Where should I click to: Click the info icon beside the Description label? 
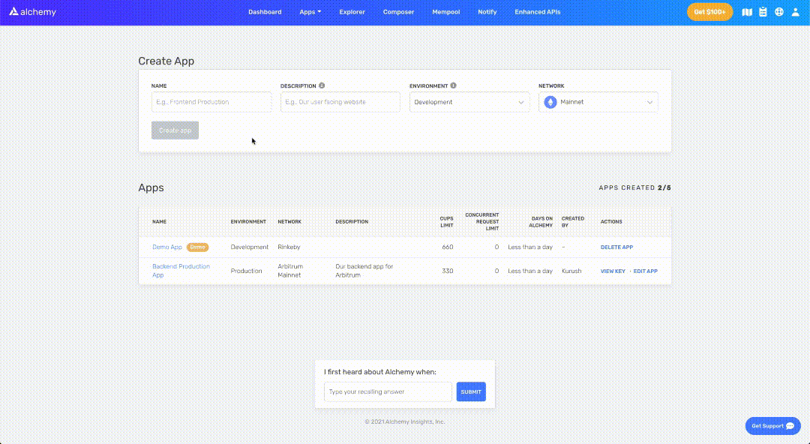322,85
